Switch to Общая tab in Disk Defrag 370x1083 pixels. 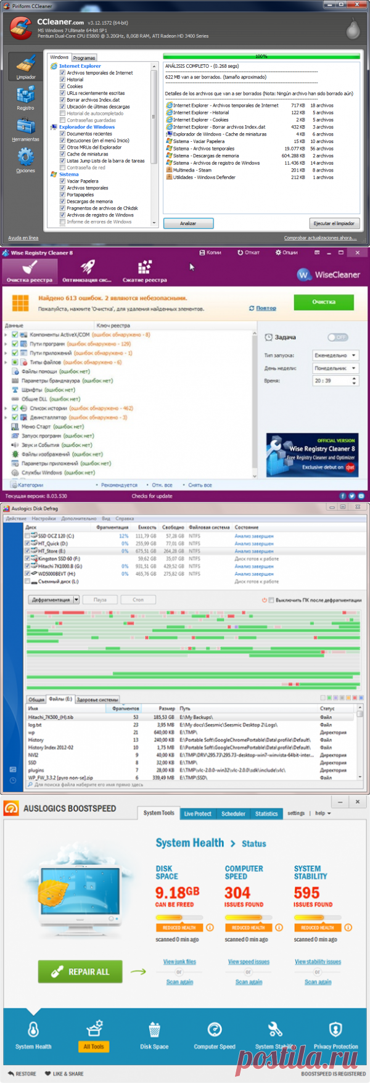[x=36, y=699]
